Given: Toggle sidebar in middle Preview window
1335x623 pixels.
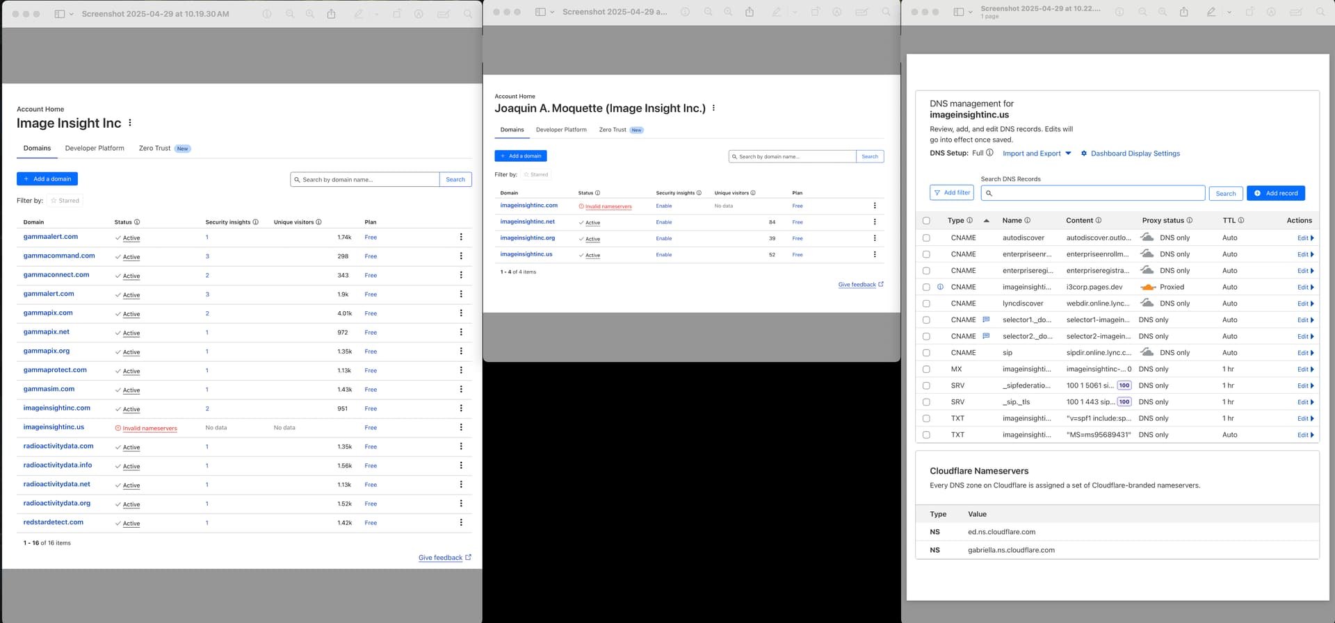Looking at the screenshot, I should pos(540,12).
